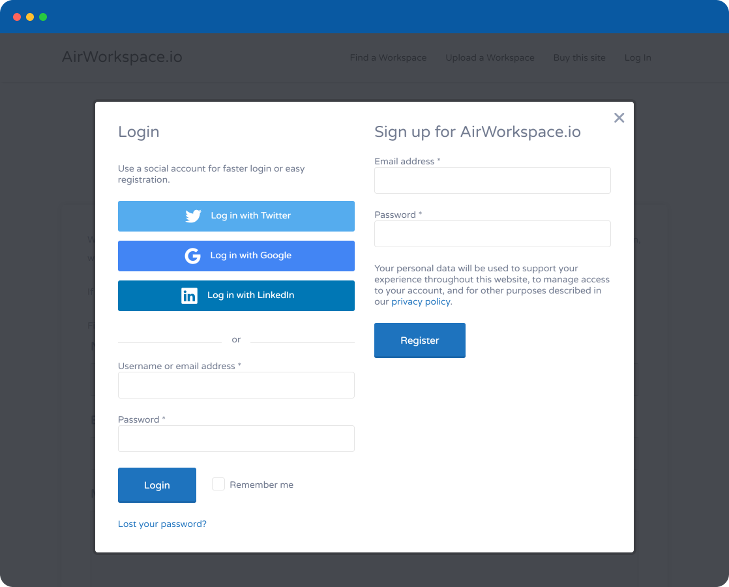Click the LinkedIn logo icon
Screen dimensions: 729x587
click(189, 295)
